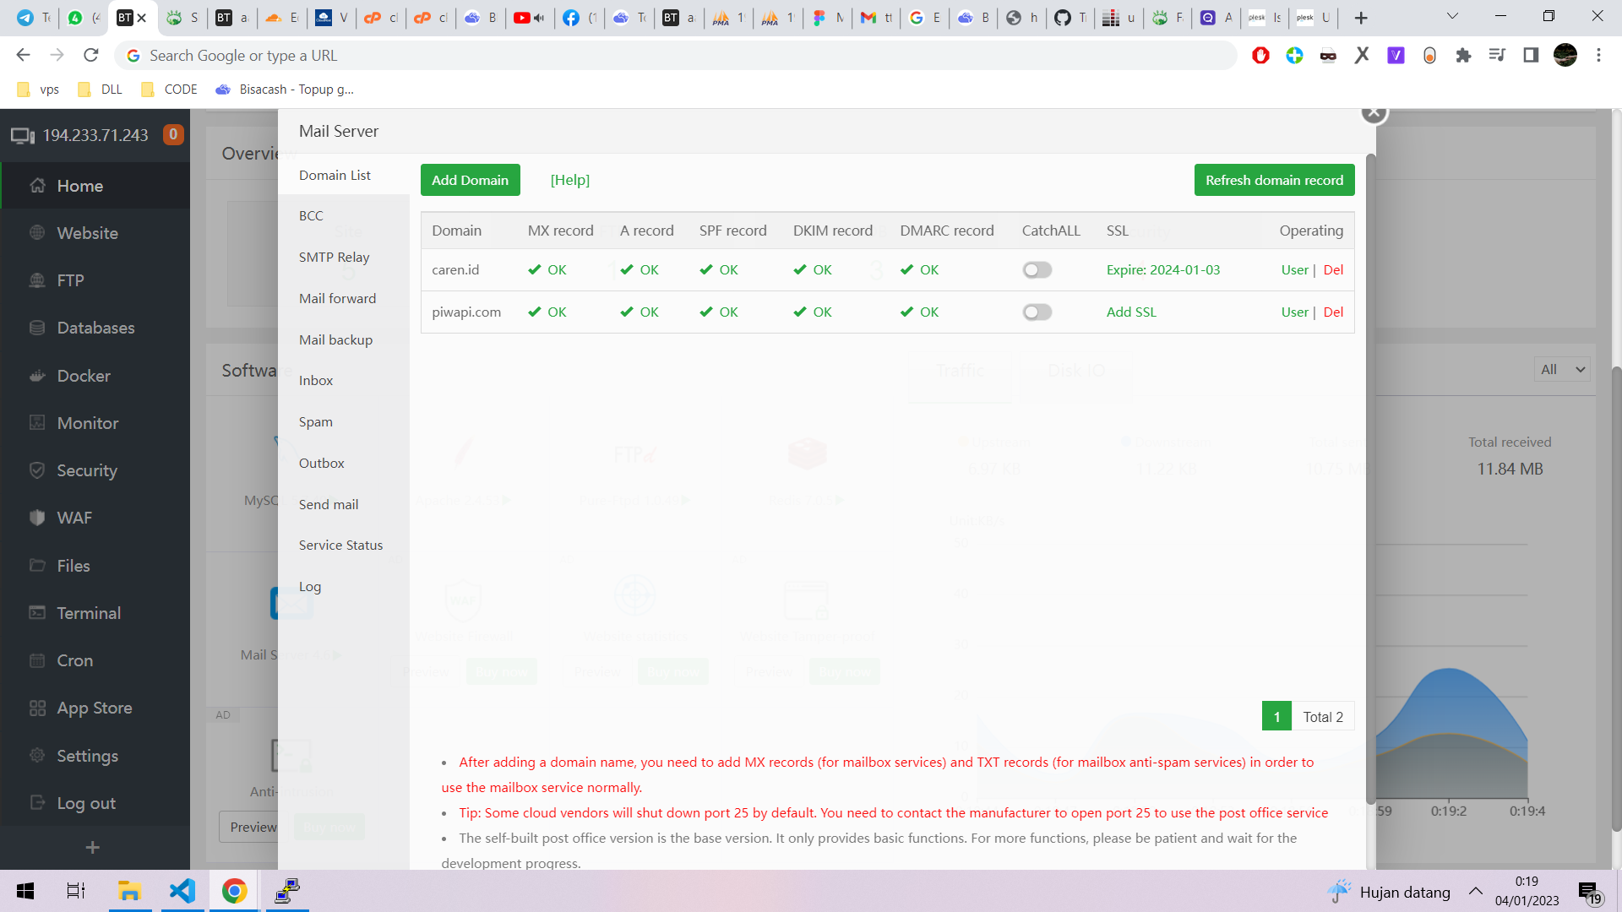Close the Mail Server dialog
The image size is (1622, 912).
pyautogui.click(x=1374, y=112)
